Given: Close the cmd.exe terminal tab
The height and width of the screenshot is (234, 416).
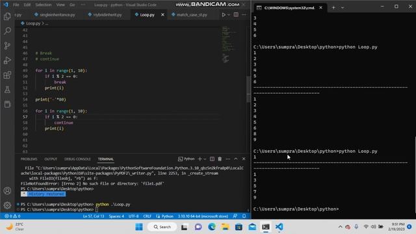Looking at the screenshot, I should 320,8.
